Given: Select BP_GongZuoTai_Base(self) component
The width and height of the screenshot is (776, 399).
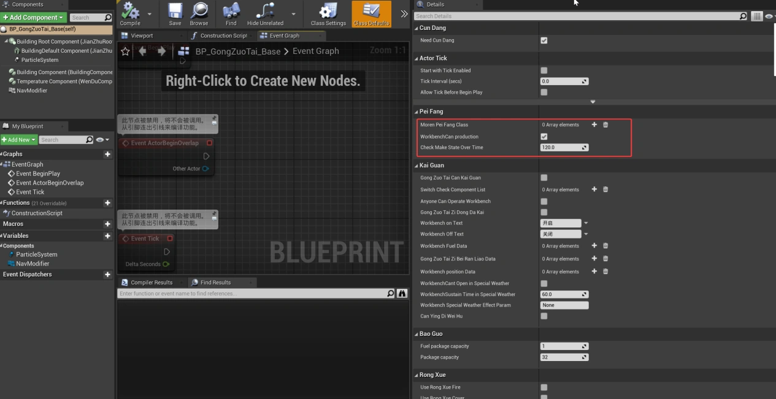Looking at the screenshot, I should coord(56,29).
